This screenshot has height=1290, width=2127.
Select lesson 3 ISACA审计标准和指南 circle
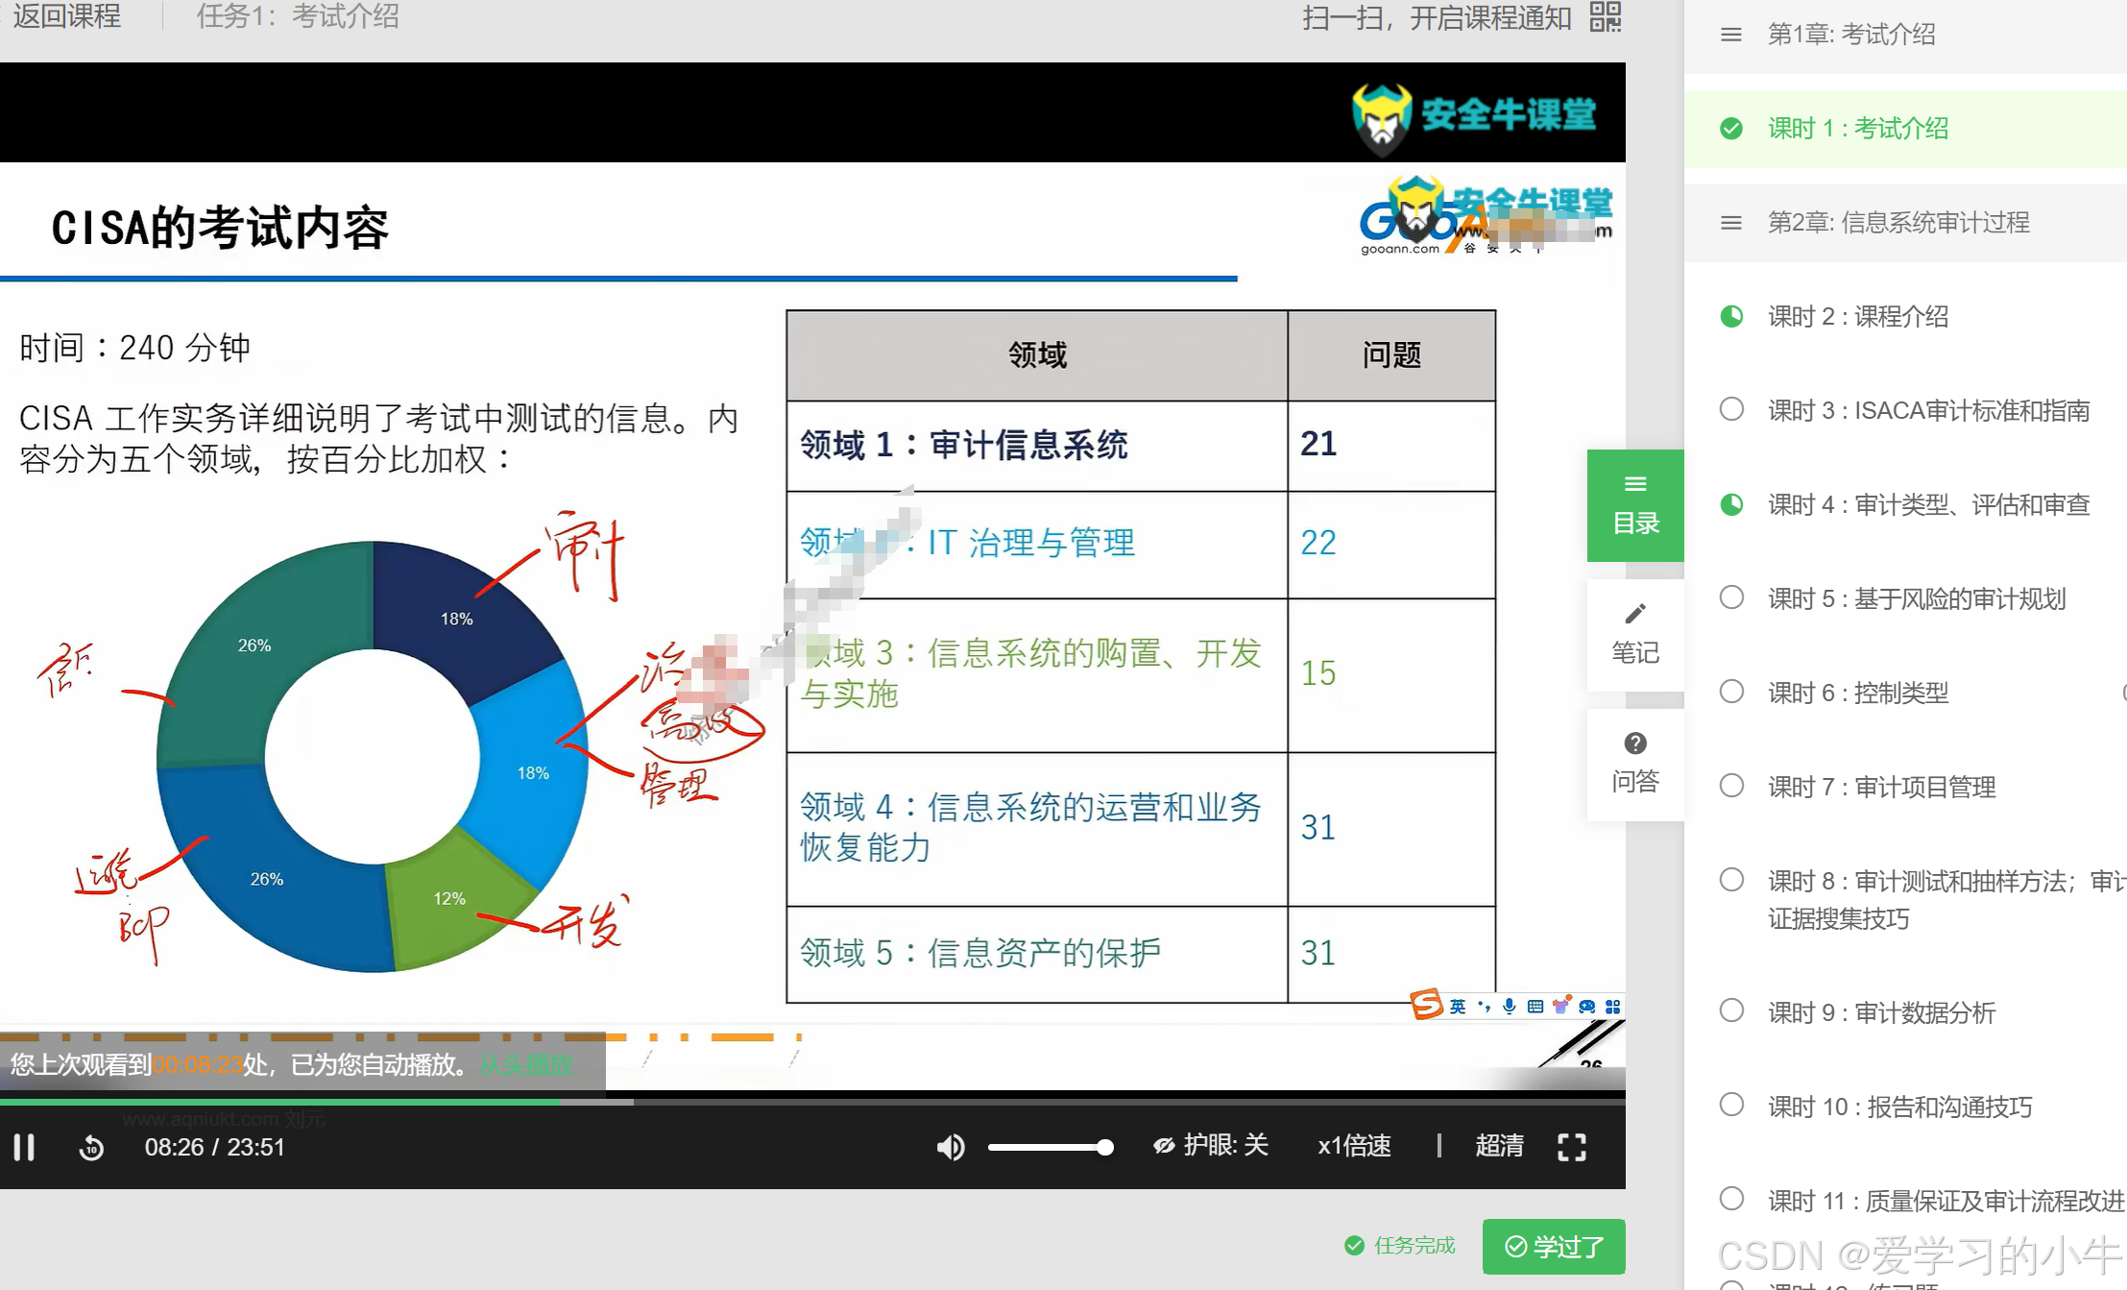click(1731, 409)
